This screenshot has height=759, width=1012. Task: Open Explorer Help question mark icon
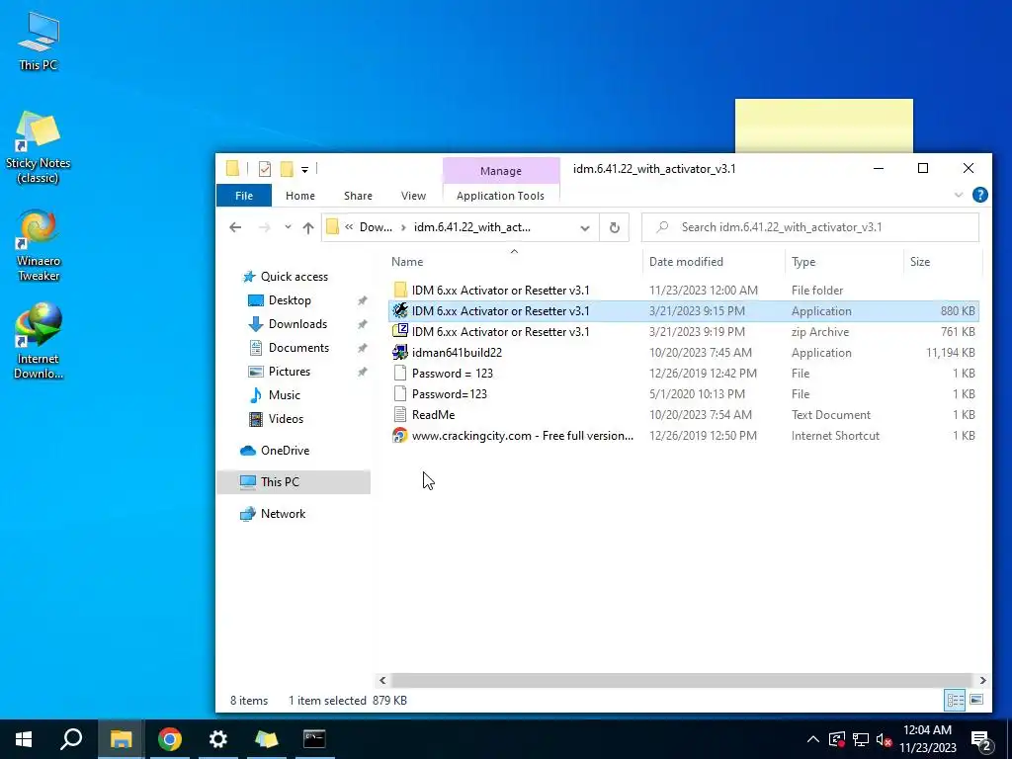[979, 195]
